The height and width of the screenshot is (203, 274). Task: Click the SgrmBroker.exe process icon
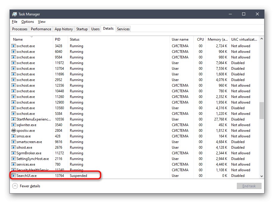[14, 153]
